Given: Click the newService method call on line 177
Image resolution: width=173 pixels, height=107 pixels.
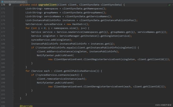Looking at the screenshot, I should click(x=75, y=32).
